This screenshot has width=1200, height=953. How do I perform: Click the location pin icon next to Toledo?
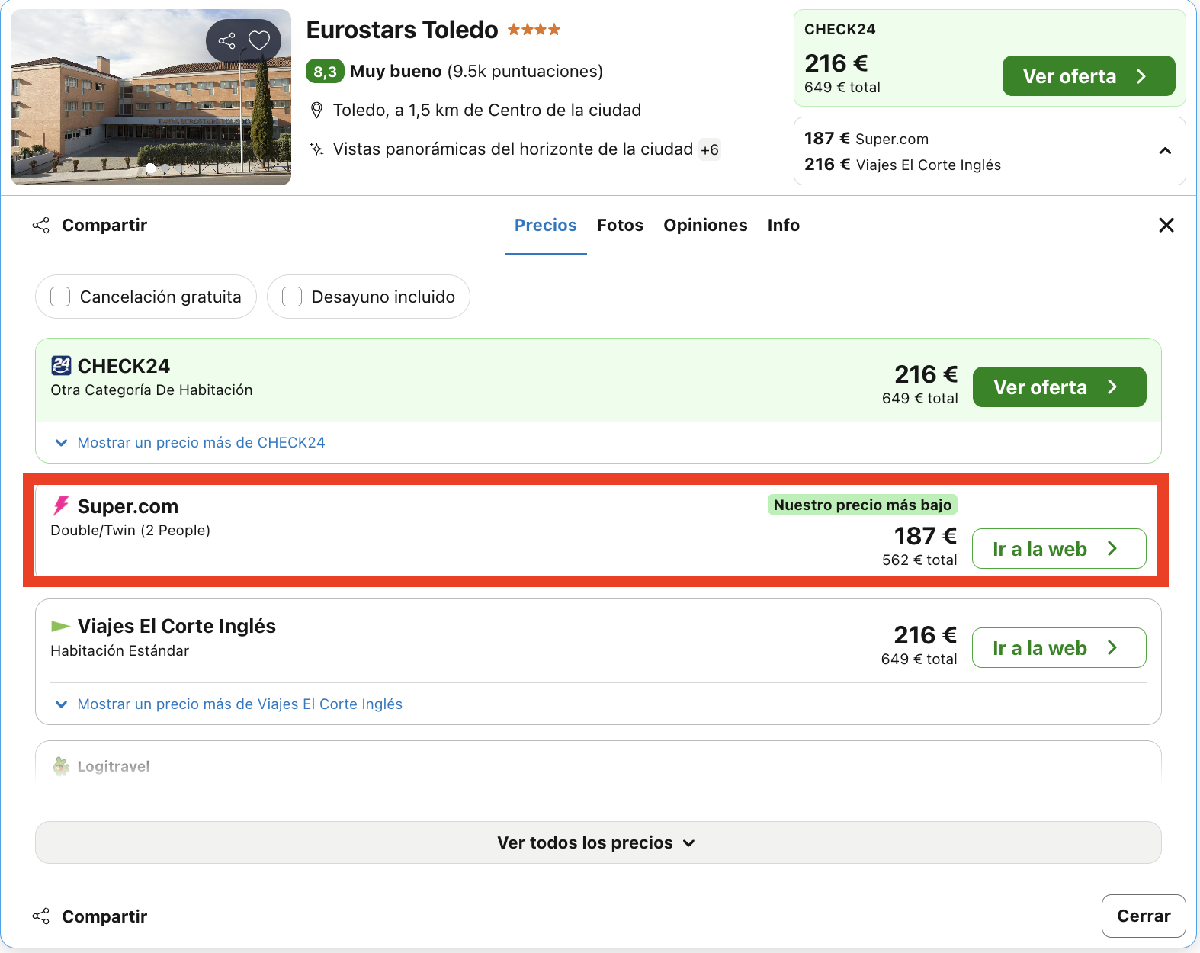(x=317, y=111)
